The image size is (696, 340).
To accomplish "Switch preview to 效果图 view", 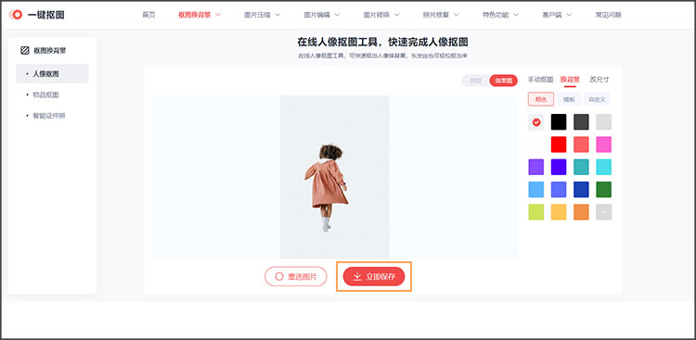I will click(x=503, y=81).
